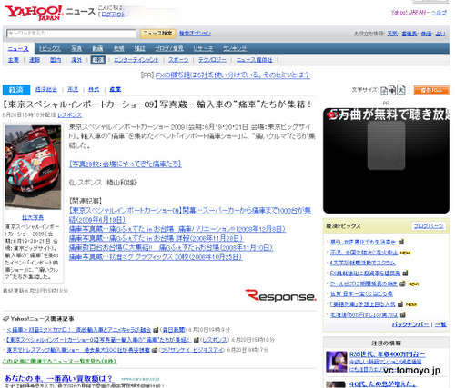Viewport: 455px width, 388px height.
Task: Open related link dated 2008年11月10日
Action: [x=171, y=247]
